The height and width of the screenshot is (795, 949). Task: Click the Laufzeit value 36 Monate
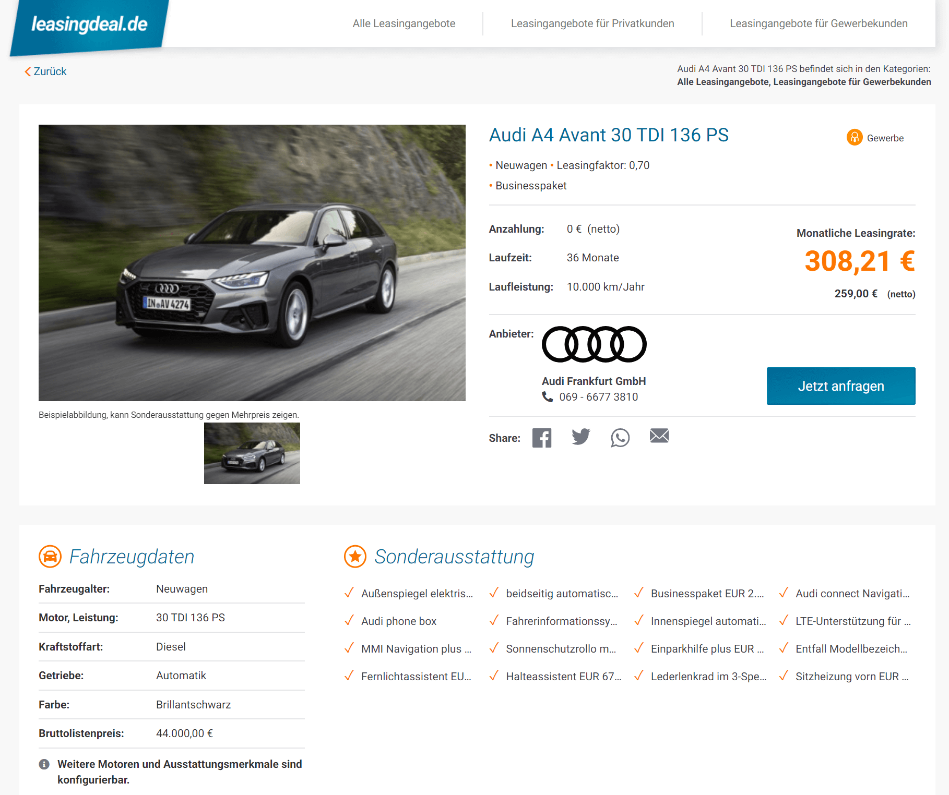click(593, 258)
